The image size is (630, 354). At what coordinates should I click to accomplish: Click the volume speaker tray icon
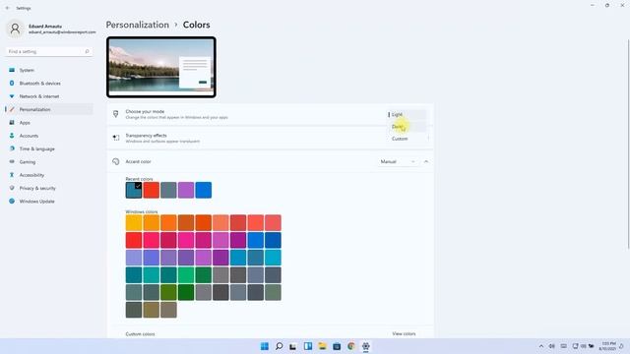552,346
